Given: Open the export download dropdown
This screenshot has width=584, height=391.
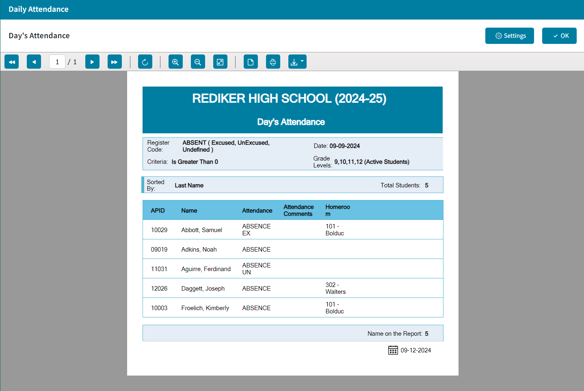Looking at the screenshot, I should (297, 62).
